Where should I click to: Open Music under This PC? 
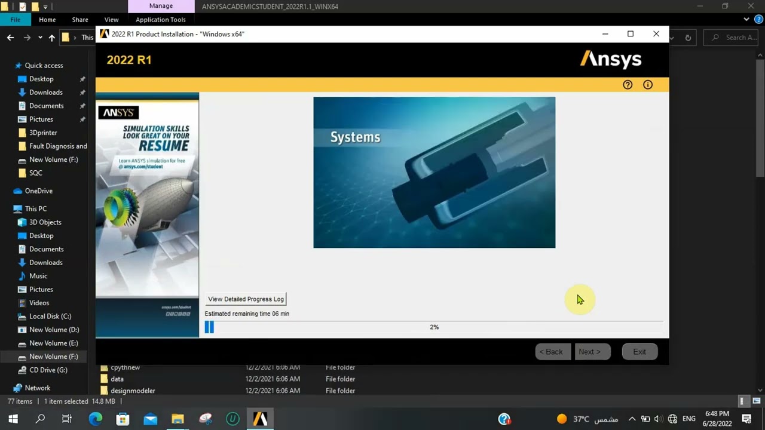38,276
